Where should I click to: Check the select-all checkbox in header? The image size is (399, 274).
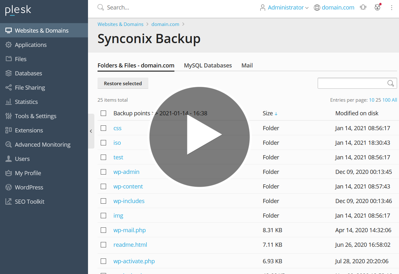tap(103, 113)
